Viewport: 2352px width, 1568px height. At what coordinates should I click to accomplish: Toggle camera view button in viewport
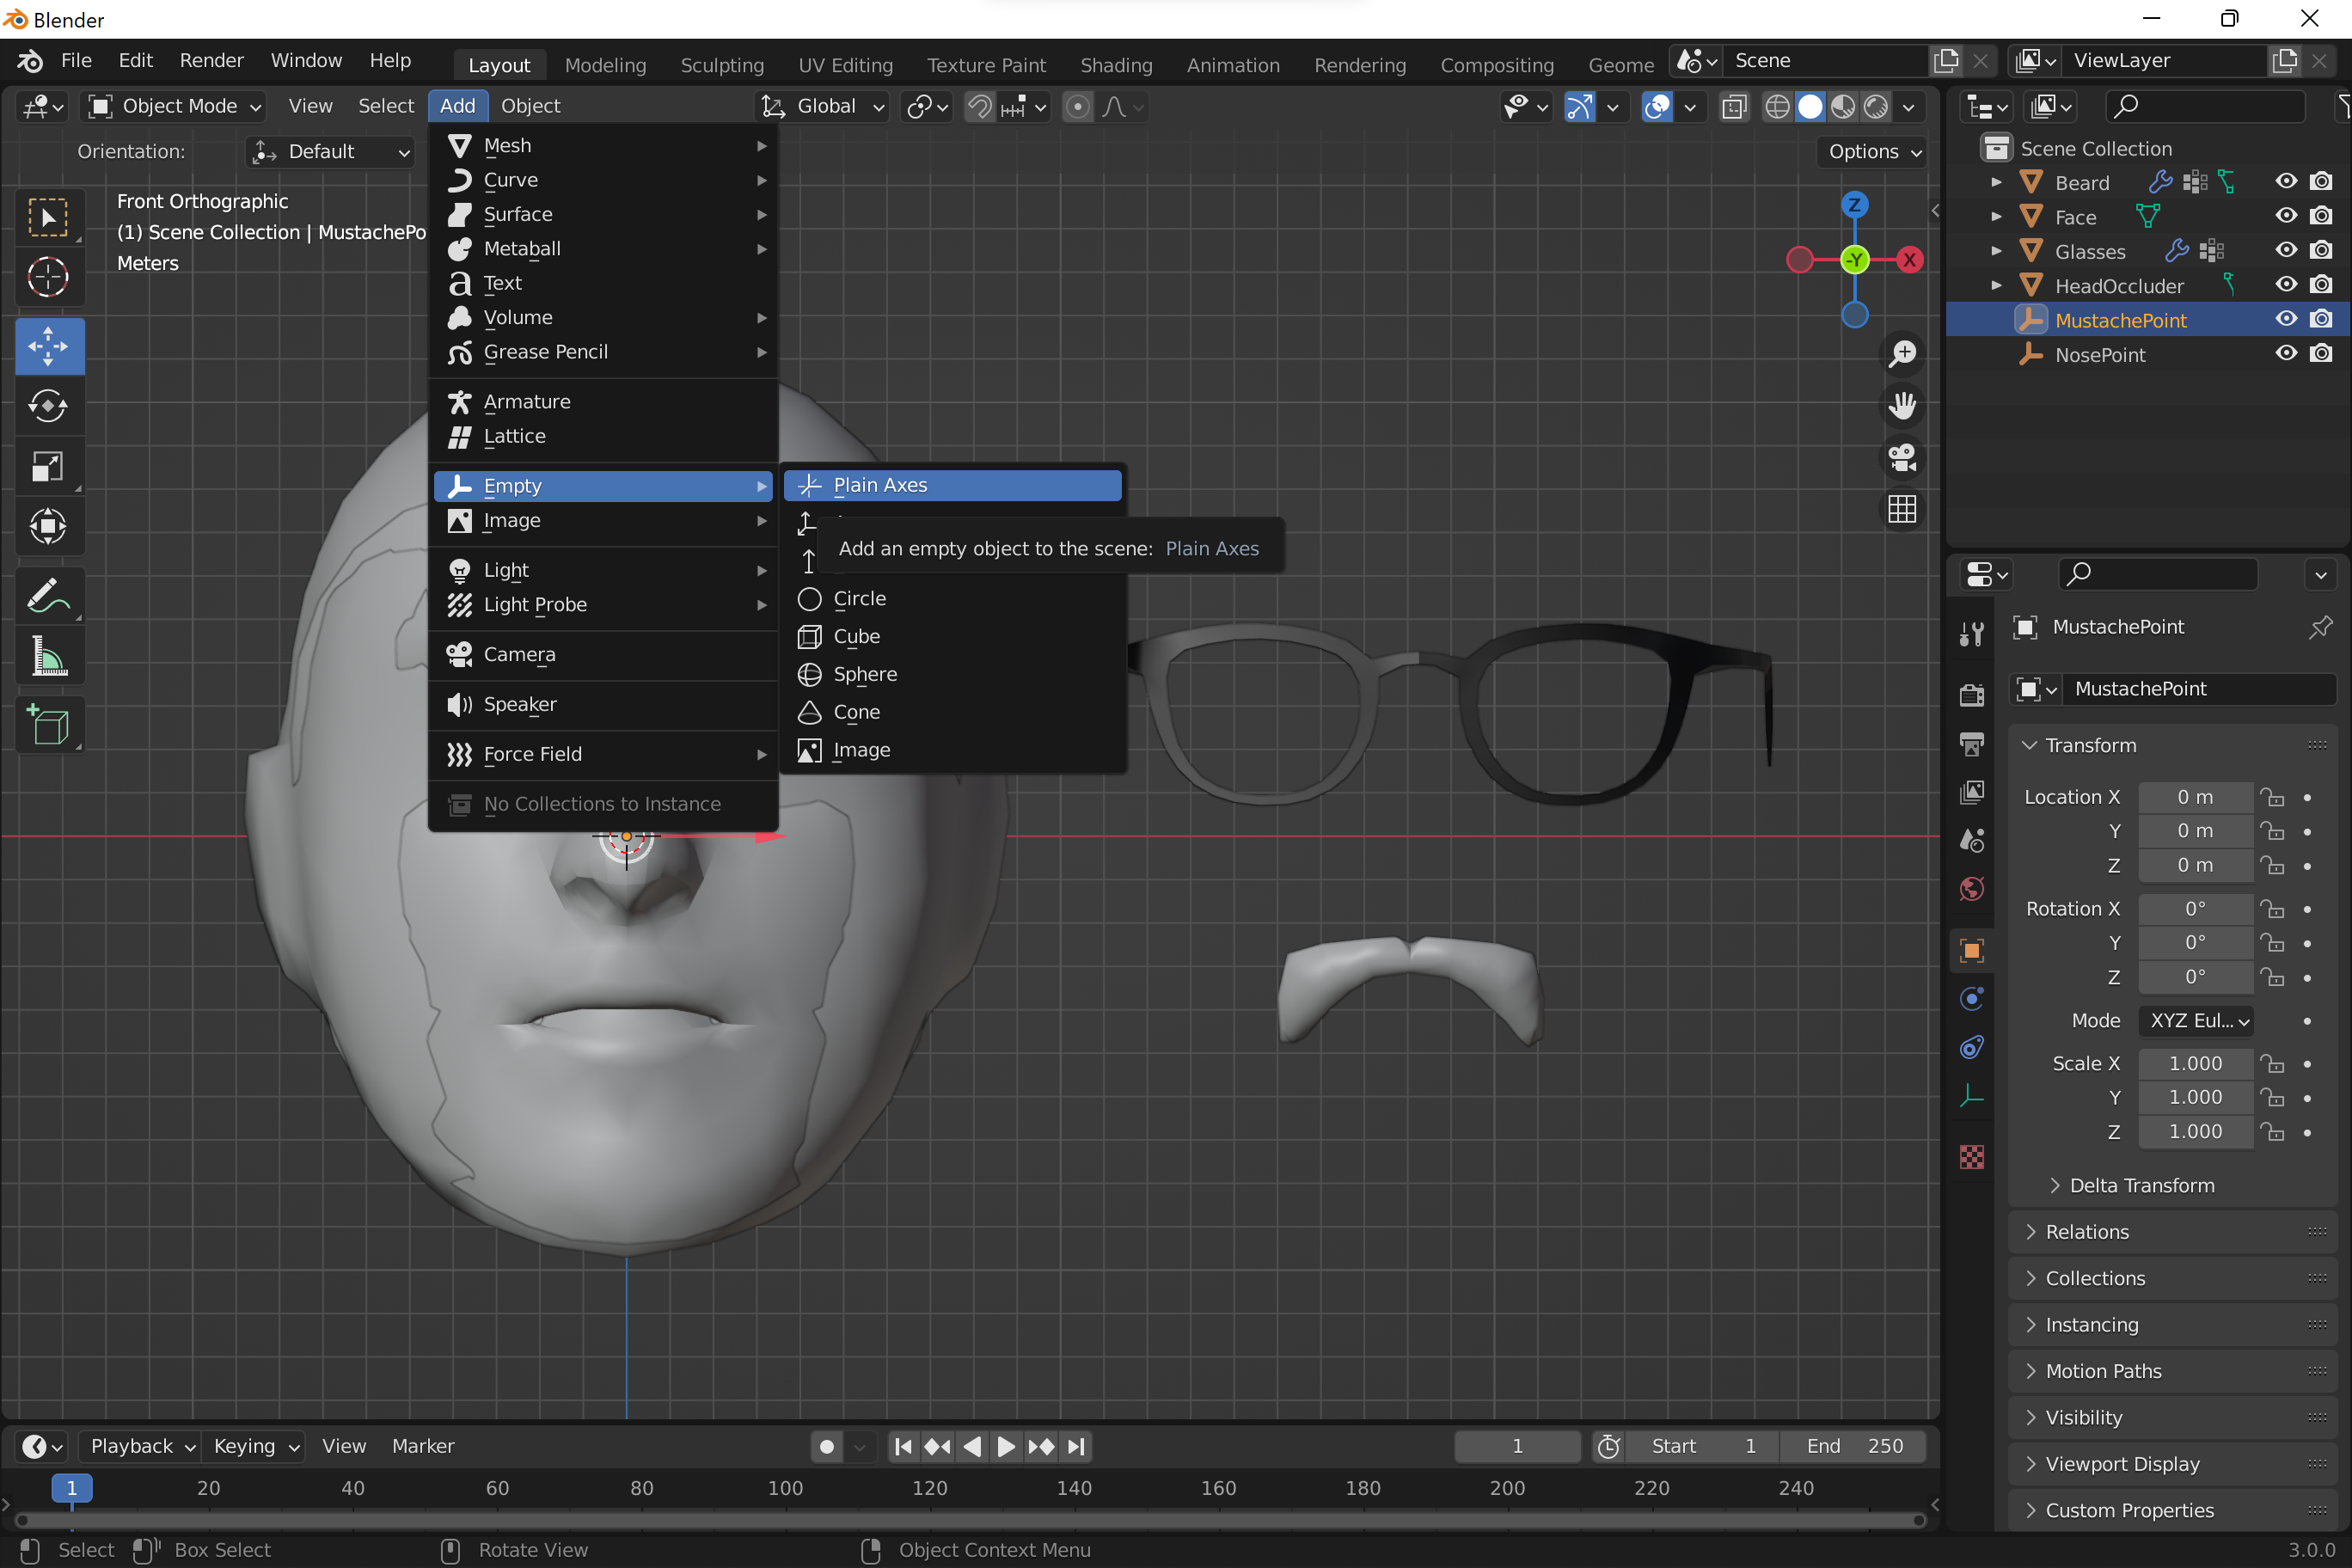click(x=1901, y=458)
